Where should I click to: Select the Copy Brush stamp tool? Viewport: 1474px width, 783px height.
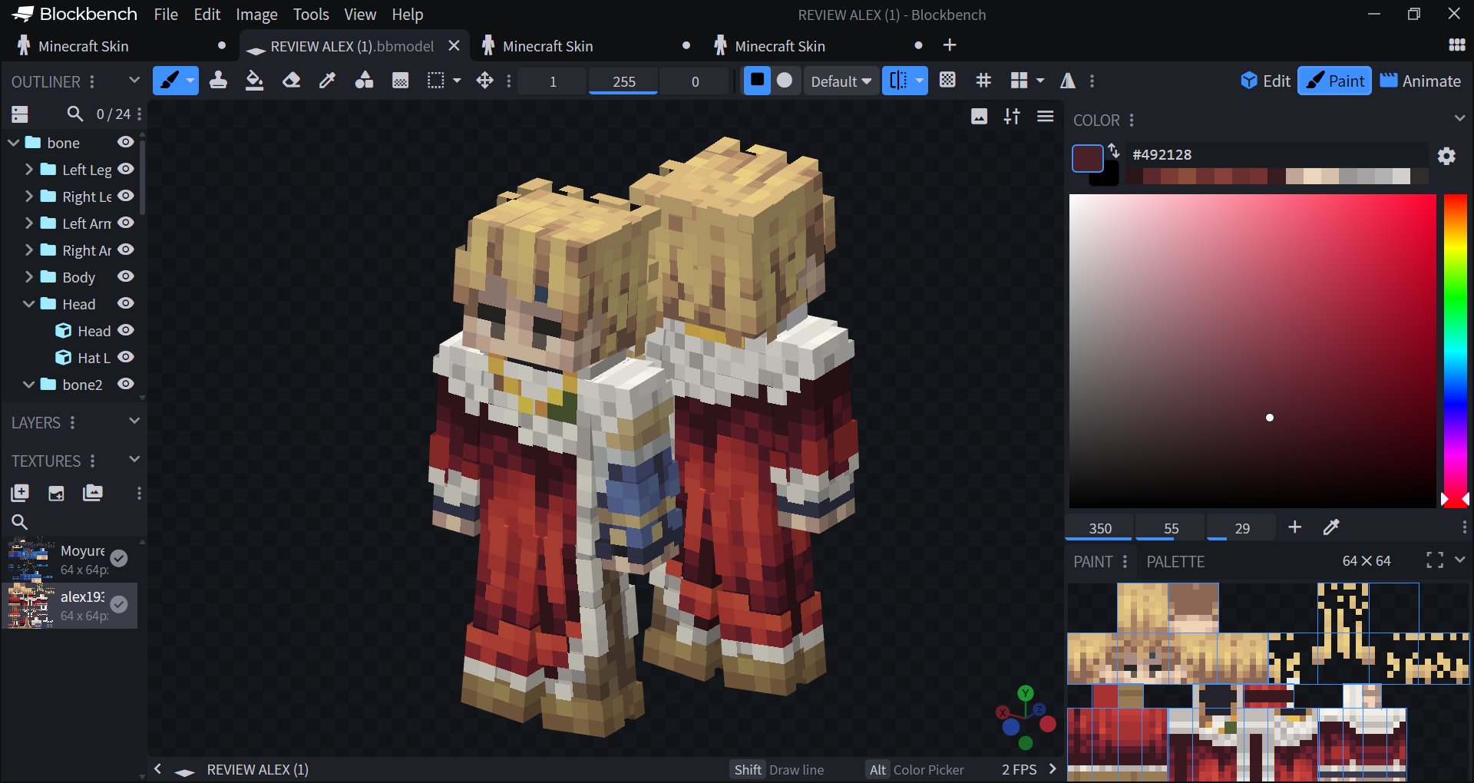(x=218, y=81)
